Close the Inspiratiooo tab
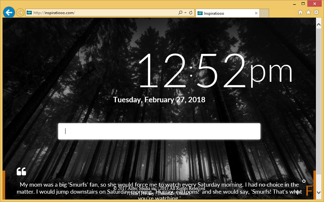Viewport: 324px width, 202px height. click(256, 13)
